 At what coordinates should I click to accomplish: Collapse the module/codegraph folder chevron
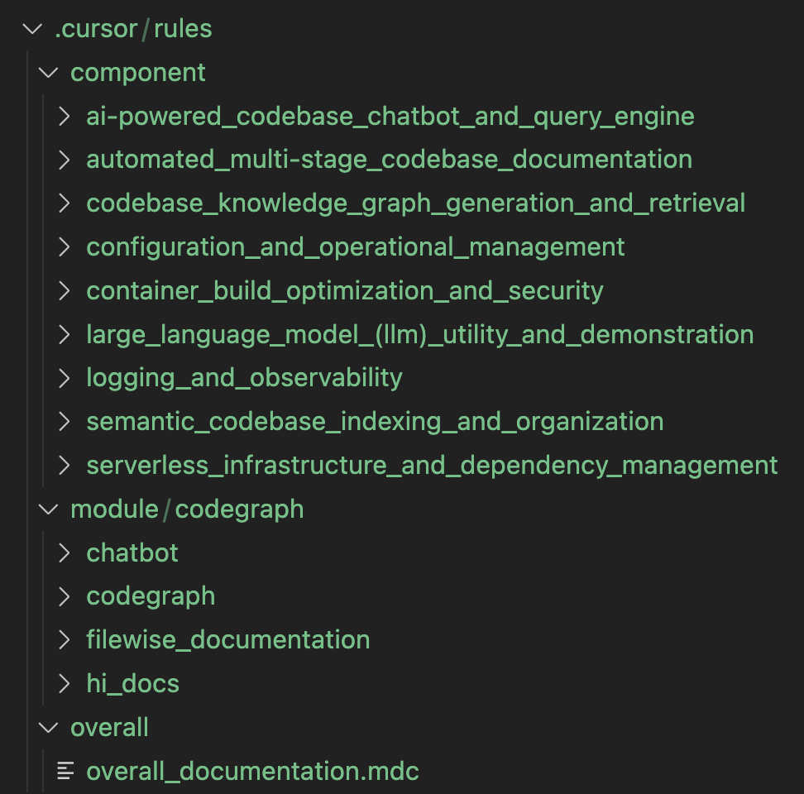point(48,509)
